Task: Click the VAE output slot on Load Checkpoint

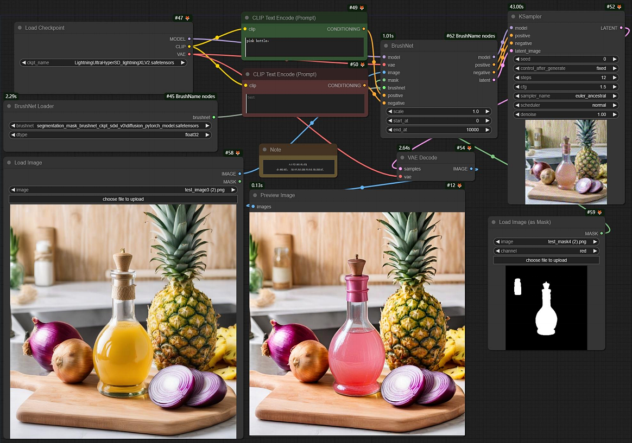Action: pos(189,54)
